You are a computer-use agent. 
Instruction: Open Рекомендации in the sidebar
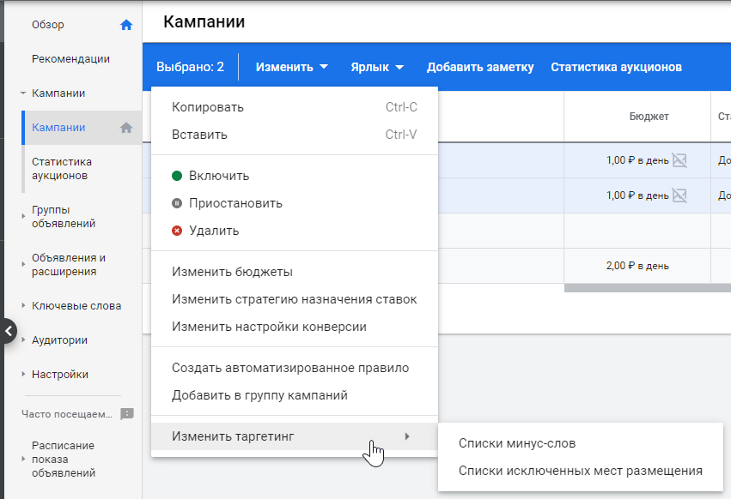[70, 59]
